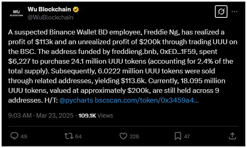
Task: Click the Mar 23, 2025 date
Action: coord(55,116)
